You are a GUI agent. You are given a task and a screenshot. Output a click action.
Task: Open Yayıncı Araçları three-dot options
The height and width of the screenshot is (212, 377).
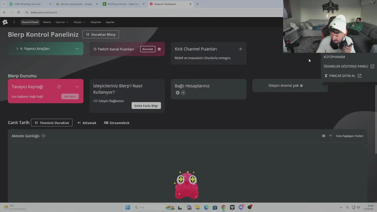77,49
